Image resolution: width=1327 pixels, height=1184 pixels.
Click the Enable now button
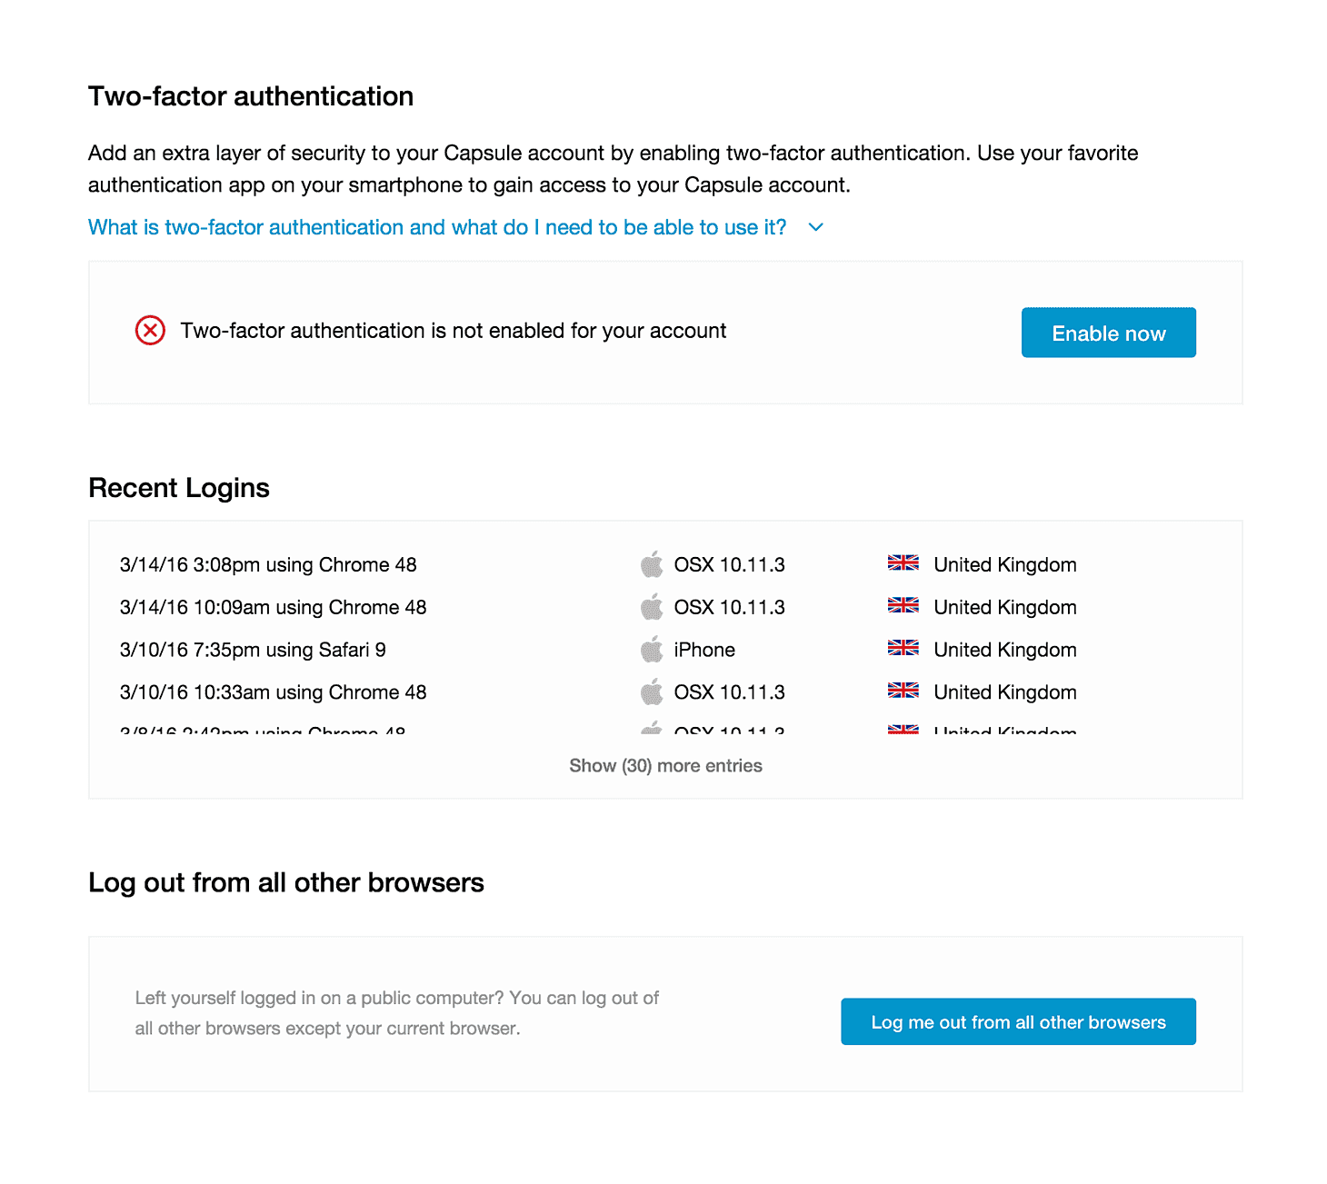click(1108, 333)
